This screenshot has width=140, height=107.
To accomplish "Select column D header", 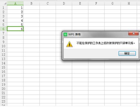I will 64,4.
